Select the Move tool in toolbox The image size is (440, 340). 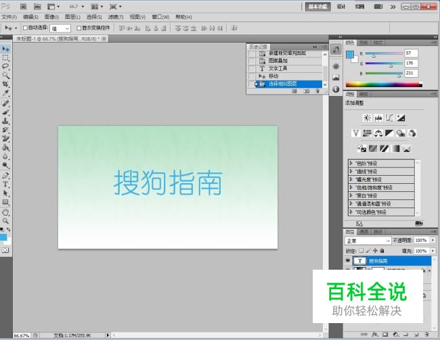(x=5, y=49)
